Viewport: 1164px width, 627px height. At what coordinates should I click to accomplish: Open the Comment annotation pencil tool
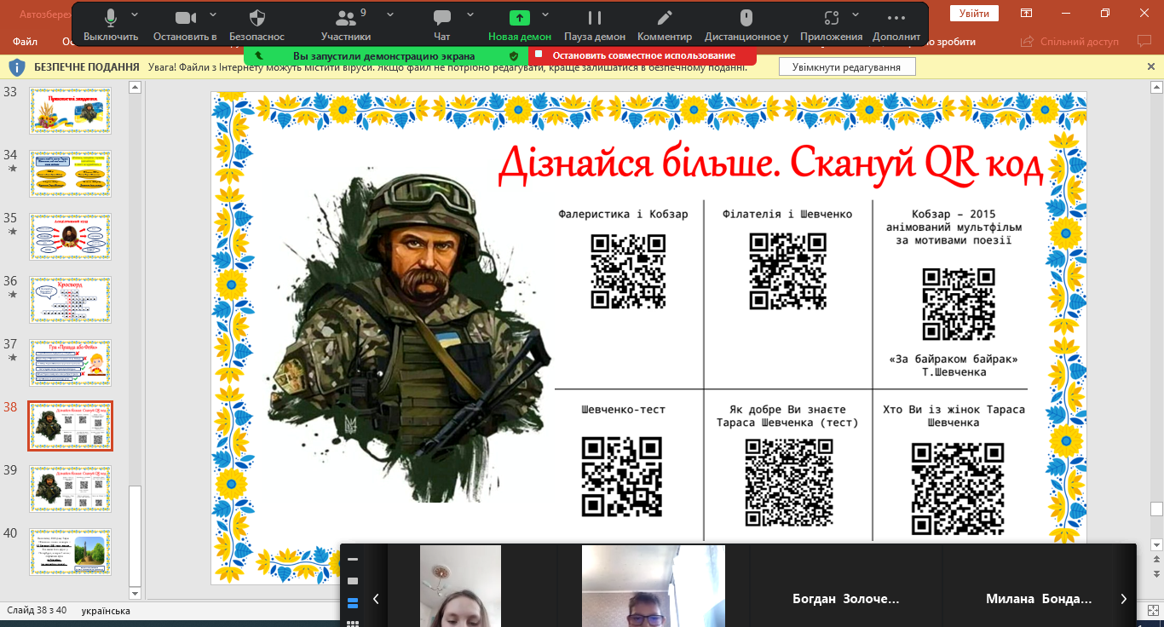[x=664, y=24]
